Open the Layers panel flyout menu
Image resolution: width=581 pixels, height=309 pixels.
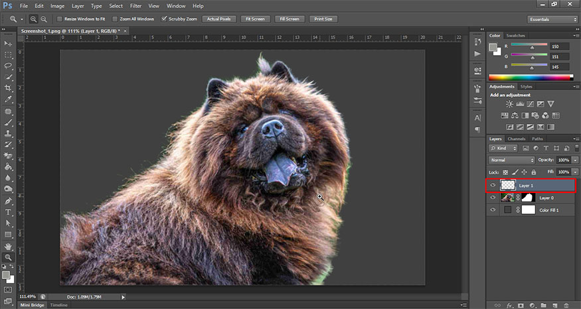[x=576, y=139]
